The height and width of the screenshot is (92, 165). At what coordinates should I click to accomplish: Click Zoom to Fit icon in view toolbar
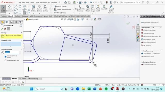click(62, 19)
